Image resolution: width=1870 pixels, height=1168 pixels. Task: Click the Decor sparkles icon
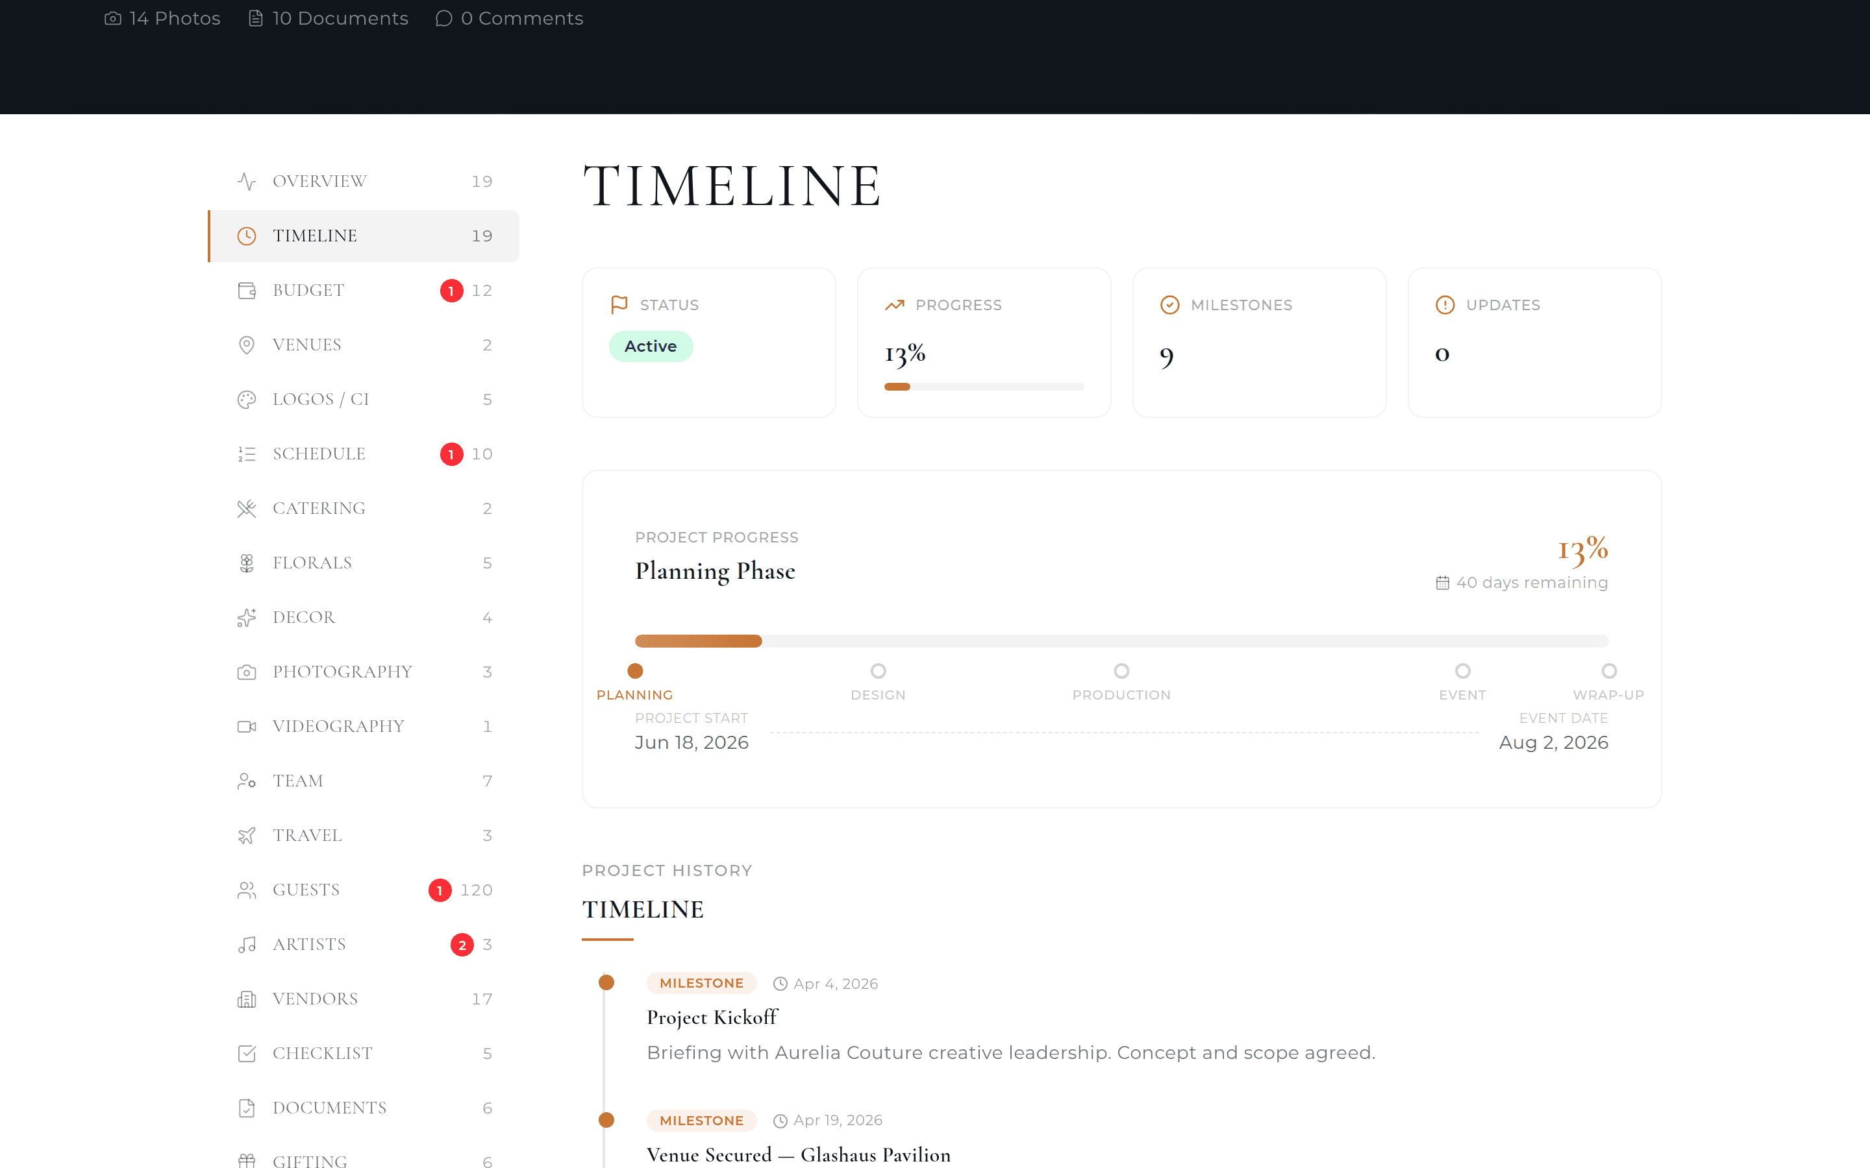tap(247, 617)
